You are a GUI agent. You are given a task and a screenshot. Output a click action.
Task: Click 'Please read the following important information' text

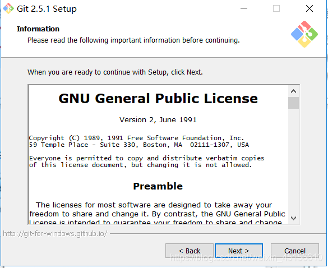coord(133,40)
